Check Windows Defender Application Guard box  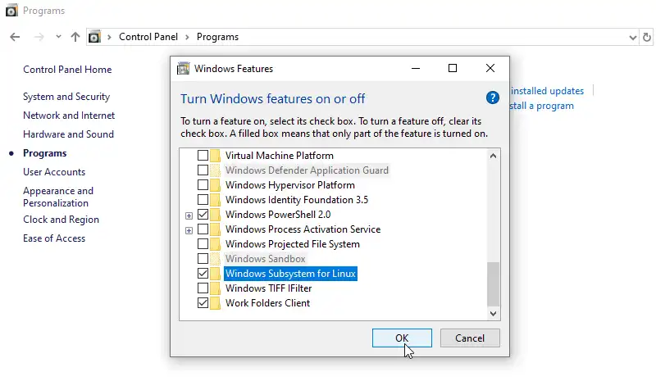203,170
